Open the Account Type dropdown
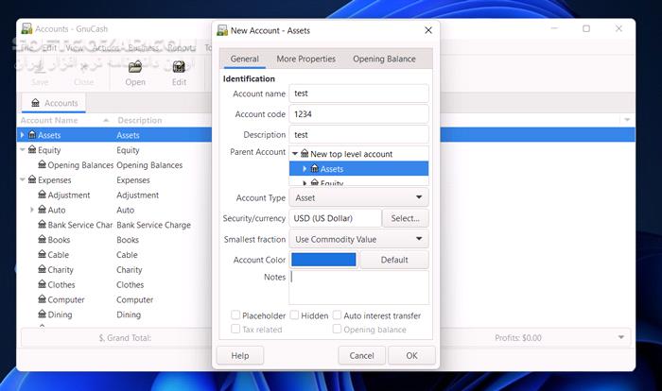662x391 pixels. [358, 198]
